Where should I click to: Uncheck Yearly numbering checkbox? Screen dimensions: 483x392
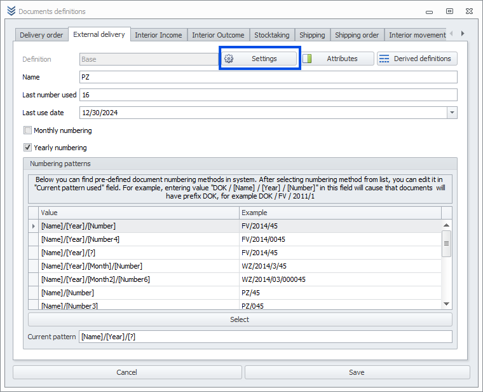[28, 148]
